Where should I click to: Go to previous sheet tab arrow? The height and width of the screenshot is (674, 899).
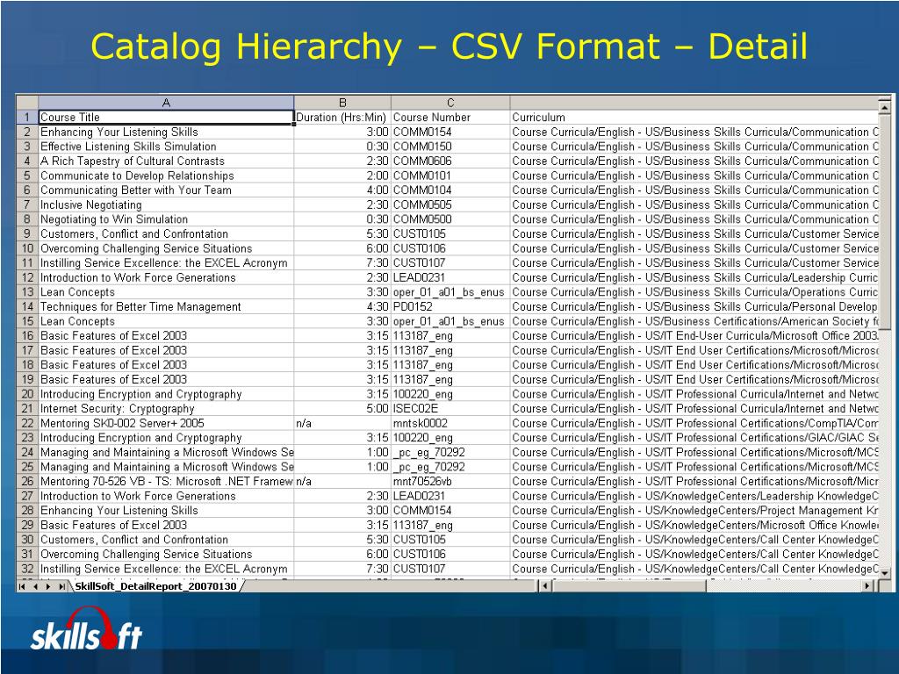tap(35, 586)
